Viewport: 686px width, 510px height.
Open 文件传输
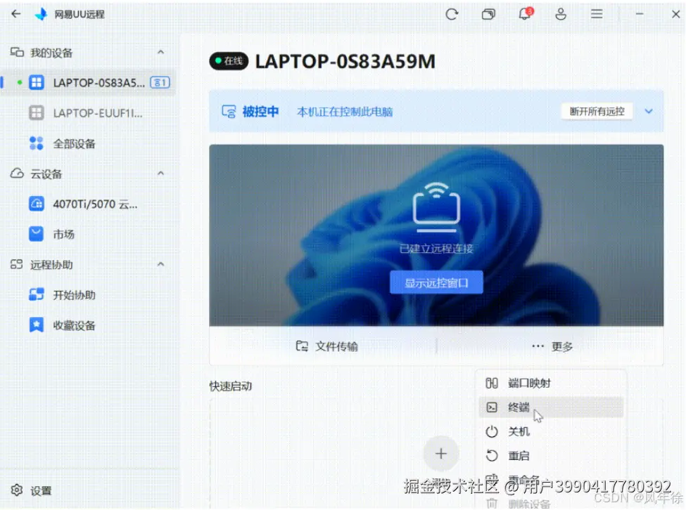(x=326, y=346)
